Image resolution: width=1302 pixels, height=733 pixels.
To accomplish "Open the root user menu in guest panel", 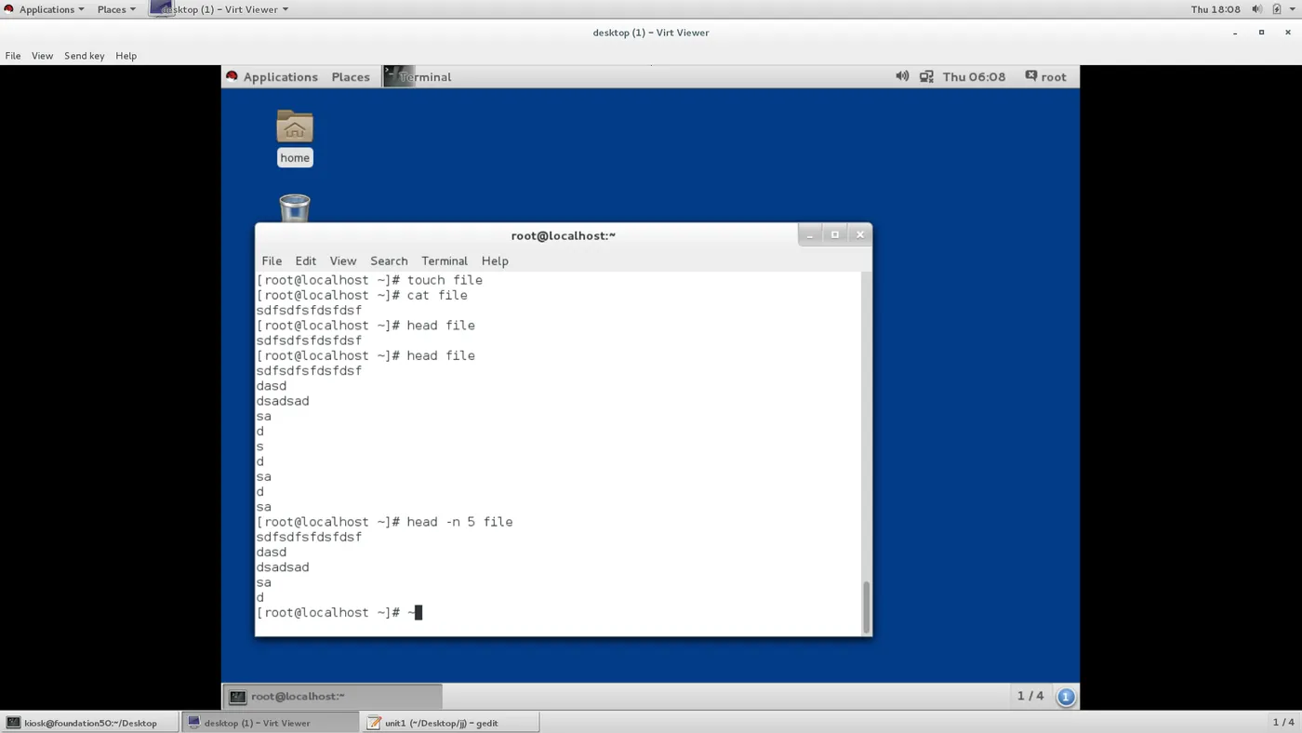I will point(1046,76).
